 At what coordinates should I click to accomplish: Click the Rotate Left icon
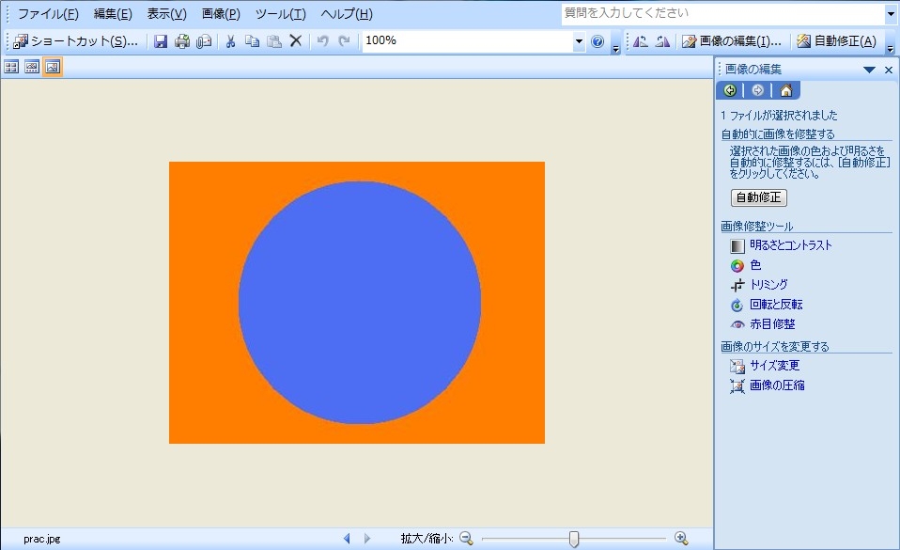640,41
